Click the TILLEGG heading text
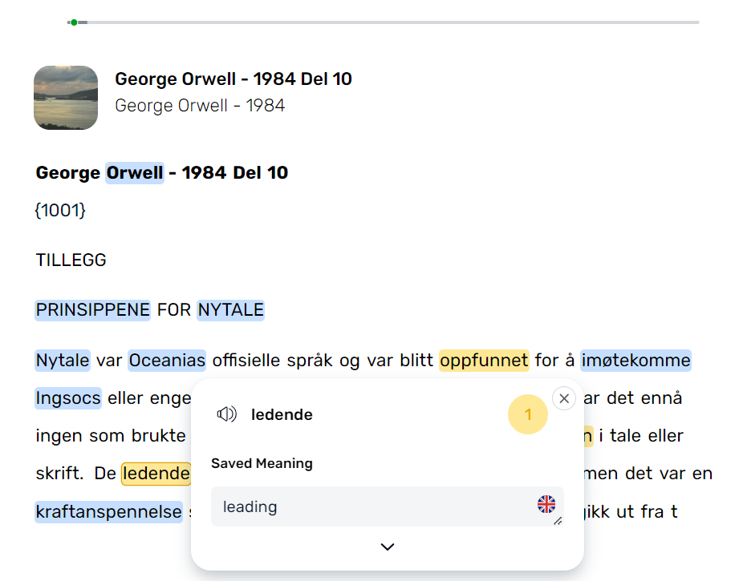Image resolution: width=739 pixels, height=581 pixels. pos(71,260)
